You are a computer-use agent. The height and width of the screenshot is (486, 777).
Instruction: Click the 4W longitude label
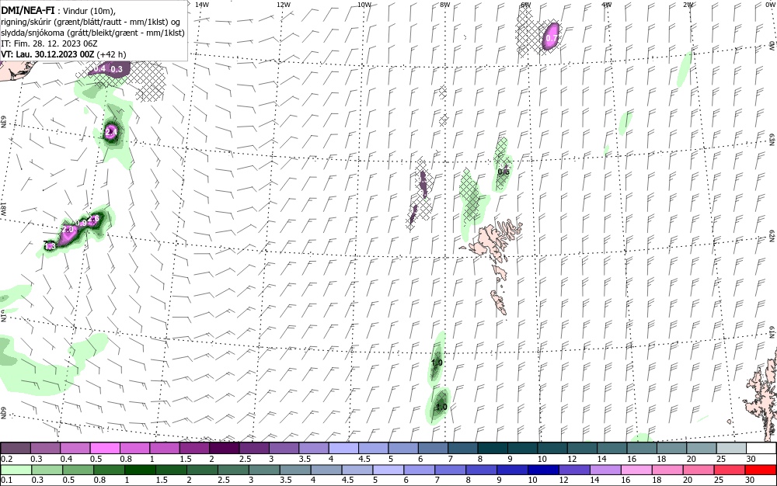pos(607,5)
